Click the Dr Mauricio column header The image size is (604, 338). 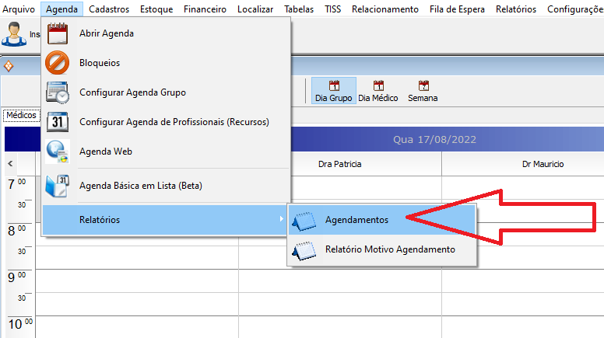point(543,164)
